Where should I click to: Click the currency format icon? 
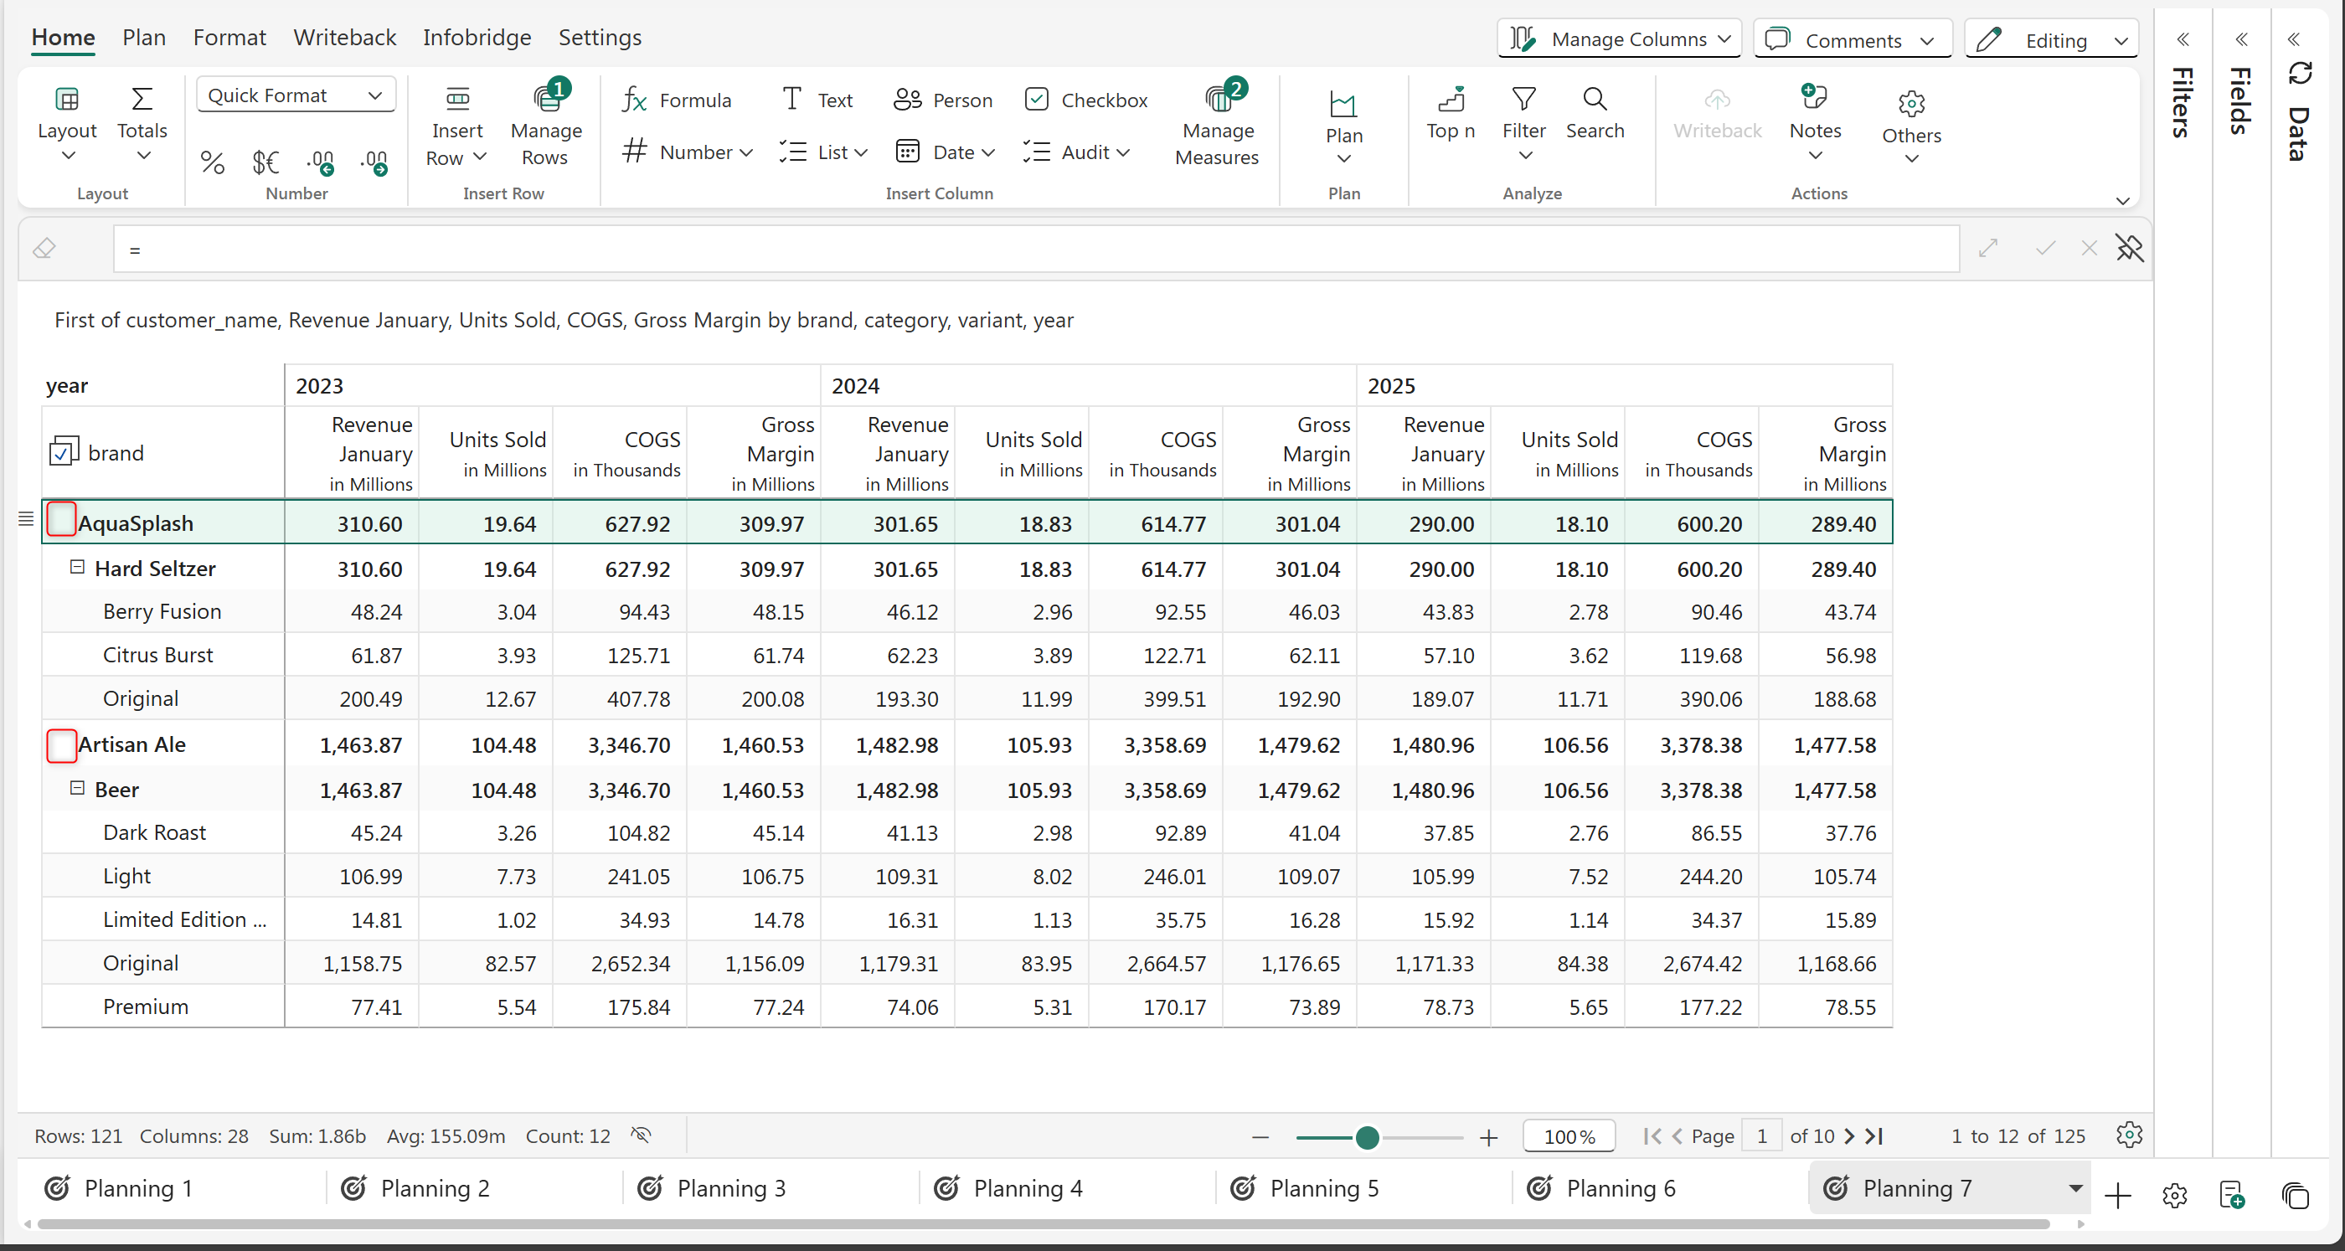click(265, 163)
